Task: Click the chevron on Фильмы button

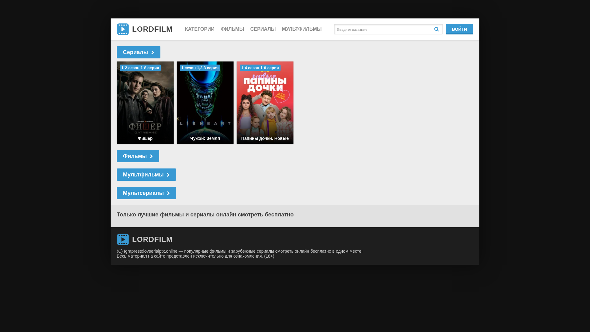Action: [x=151, y=156]
